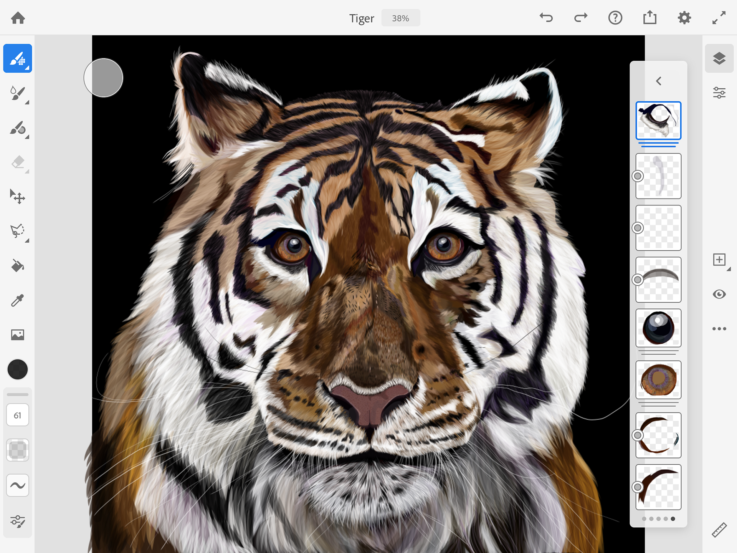Open the black color chip swatch
The image size is (737, 553).
18,369
